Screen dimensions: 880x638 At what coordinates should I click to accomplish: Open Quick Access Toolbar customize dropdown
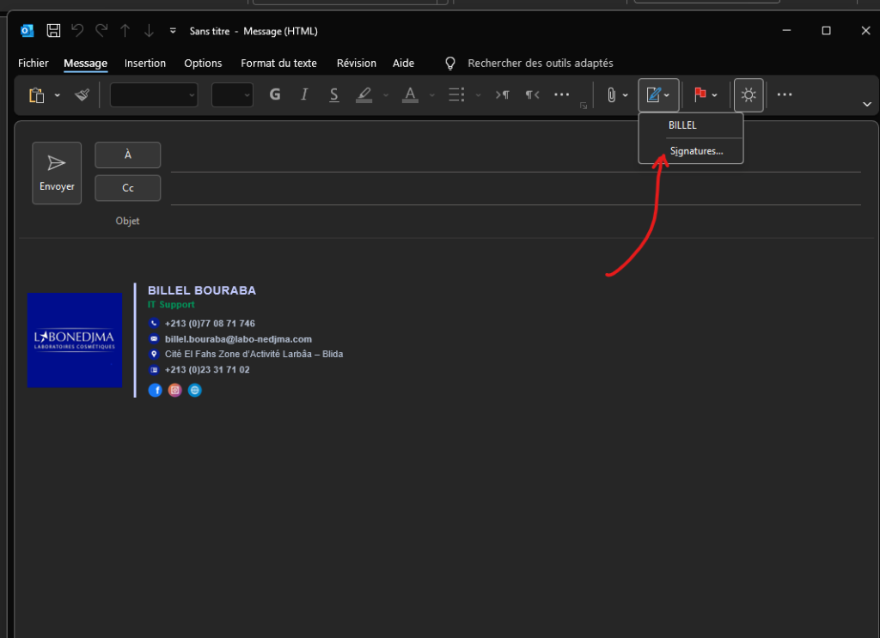173,31
